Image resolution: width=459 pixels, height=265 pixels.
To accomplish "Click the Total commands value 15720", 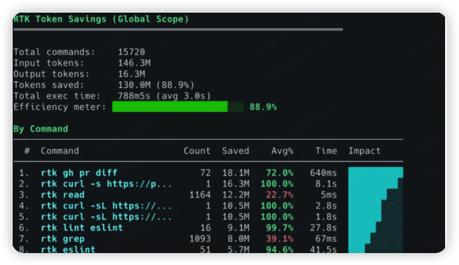I will tap(132, 52).
